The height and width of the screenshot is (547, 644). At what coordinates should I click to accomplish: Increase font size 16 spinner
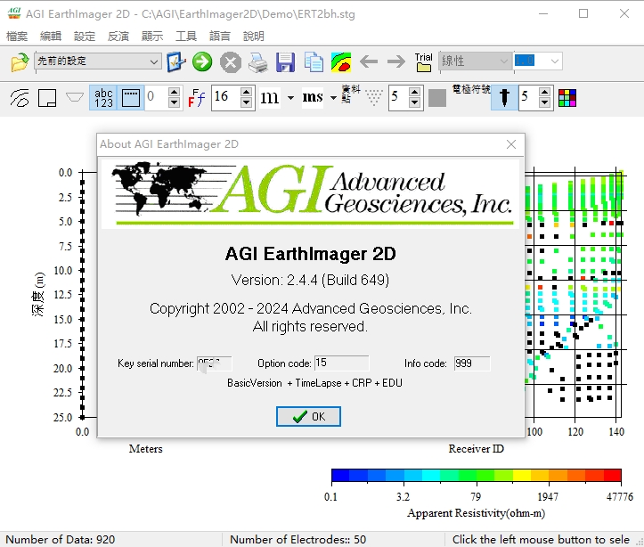(x=246, y=93)
